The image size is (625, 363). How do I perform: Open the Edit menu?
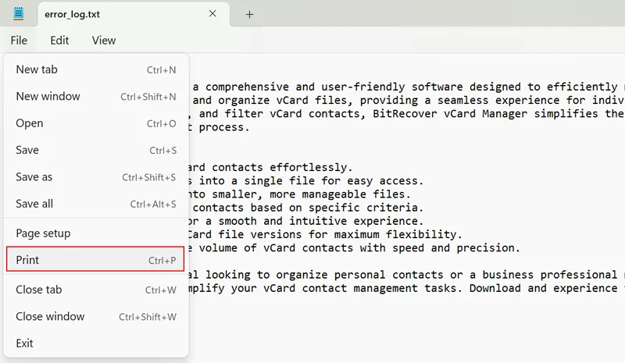click(x=59, y=41)
